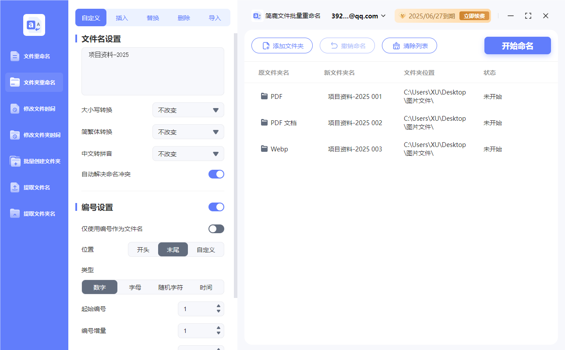The width and height of the screenshot is (565, 350).
Task: Open the 修改文件时间 tool
Action: pyautogui.click(x=34, y=108)
